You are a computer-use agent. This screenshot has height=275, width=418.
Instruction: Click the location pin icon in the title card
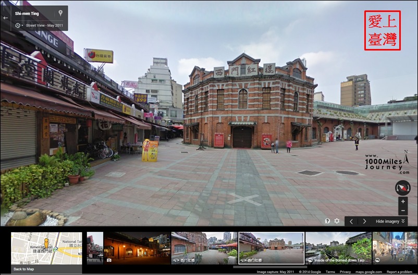click(60, 13)
